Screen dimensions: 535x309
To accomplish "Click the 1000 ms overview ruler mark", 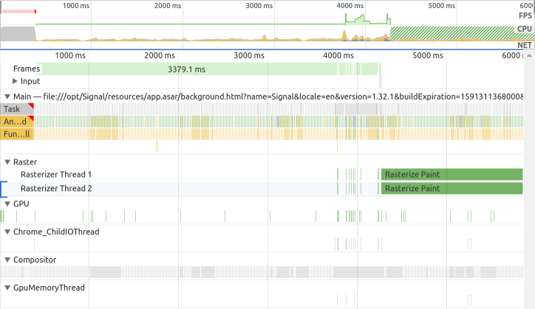I will [76, 6].
